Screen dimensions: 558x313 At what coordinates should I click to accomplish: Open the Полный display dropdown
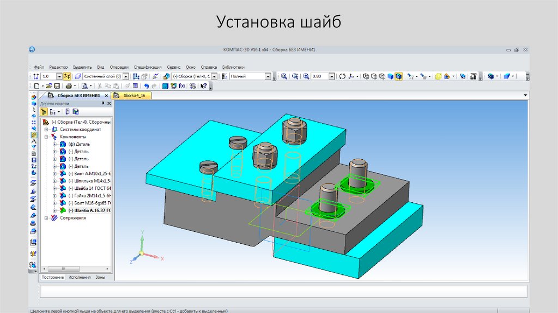click(268, 76)
